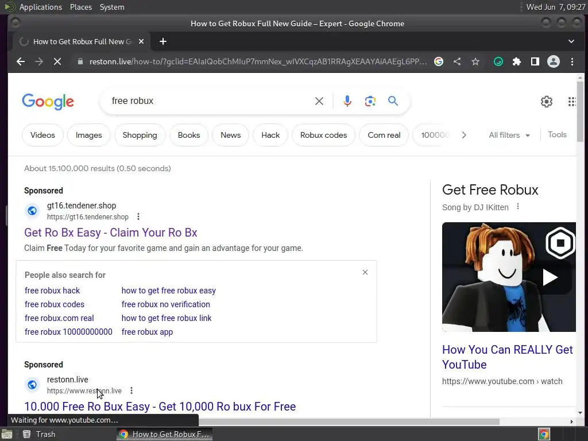Click the address bar URL

tap(258, 61)
